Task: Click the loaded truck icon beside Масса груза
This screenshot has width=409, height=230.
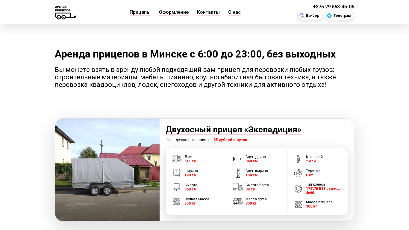Action: coord(238,201)
